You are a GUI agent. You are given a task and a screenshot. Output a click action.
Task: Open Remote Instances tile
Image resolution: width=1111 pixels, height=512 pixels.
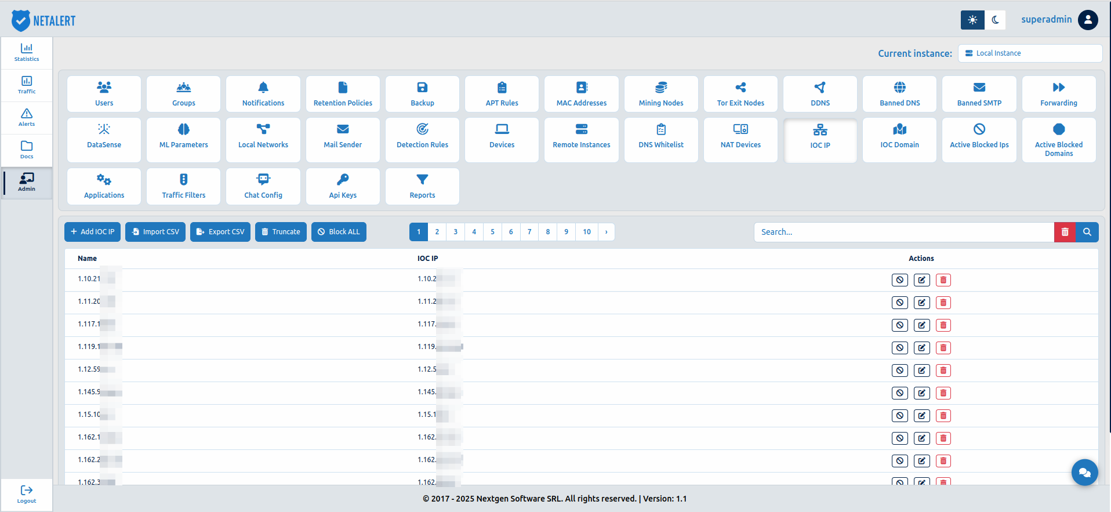point(582,140)
